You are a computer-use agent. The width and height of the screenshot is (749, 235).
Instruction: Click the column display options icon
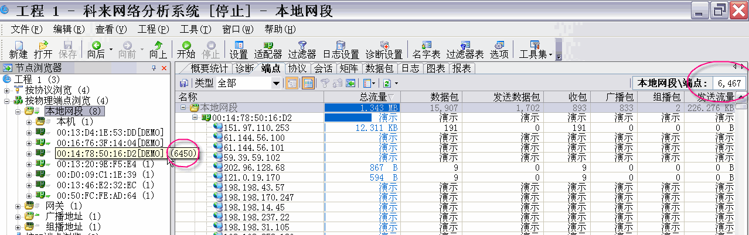(x=367, y=83)
